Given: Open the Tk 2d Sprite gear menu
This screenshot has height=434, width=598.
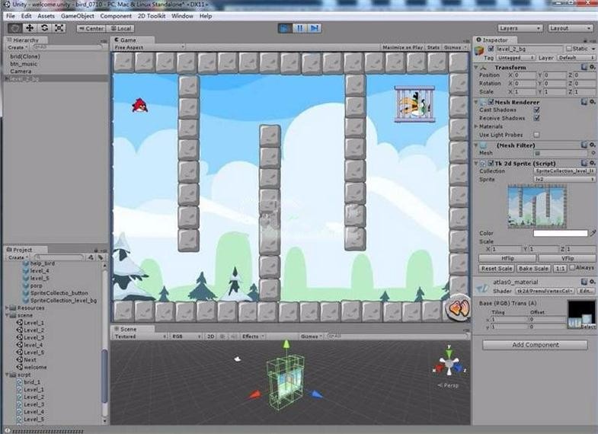Looking at the screenshot, I should 592,163.
